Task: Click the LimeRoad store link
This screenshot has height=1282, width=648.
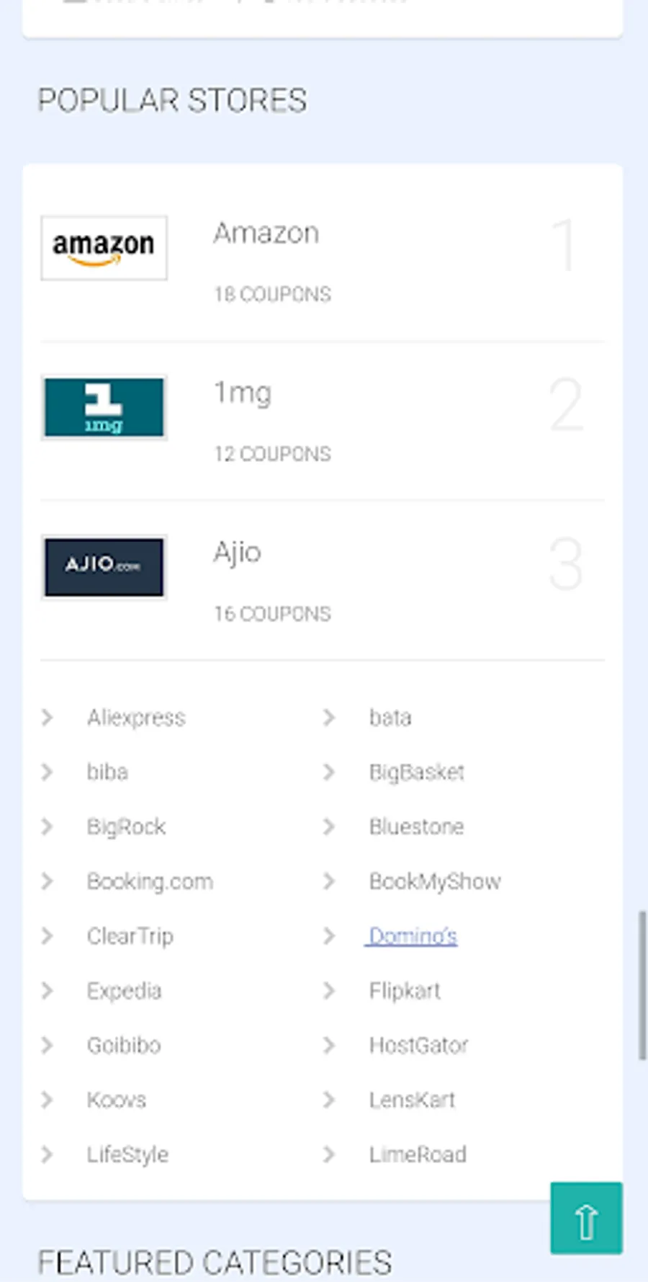Action: coord(418,1154)
